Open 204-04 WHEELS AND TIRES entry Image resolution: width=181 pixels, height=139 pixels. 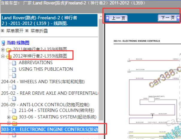(x=43, y=81)
